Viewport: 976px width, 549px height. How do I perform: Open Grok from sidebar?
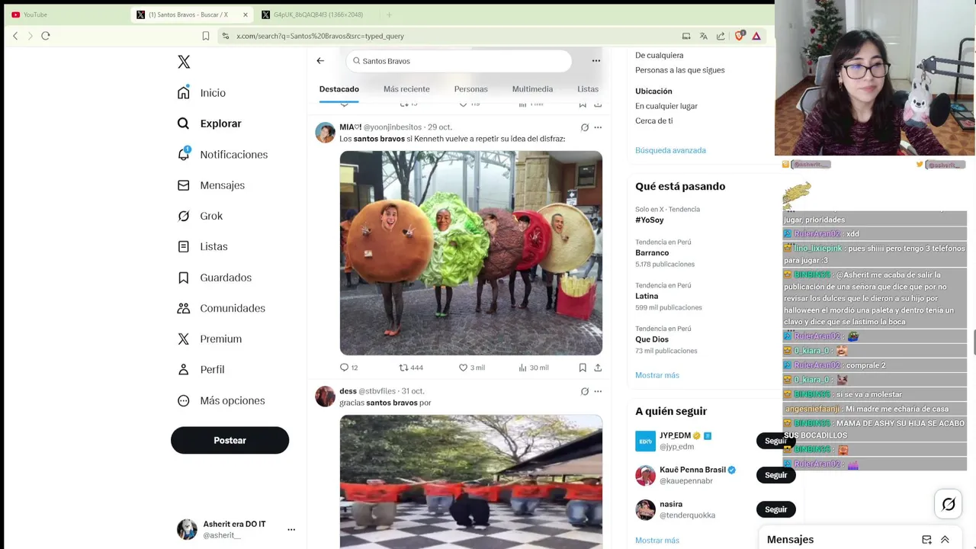pyautogui.click(x=200, y=216)
